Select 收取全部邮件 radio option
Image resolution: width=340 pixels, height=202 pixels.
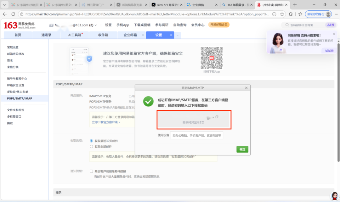91,146
